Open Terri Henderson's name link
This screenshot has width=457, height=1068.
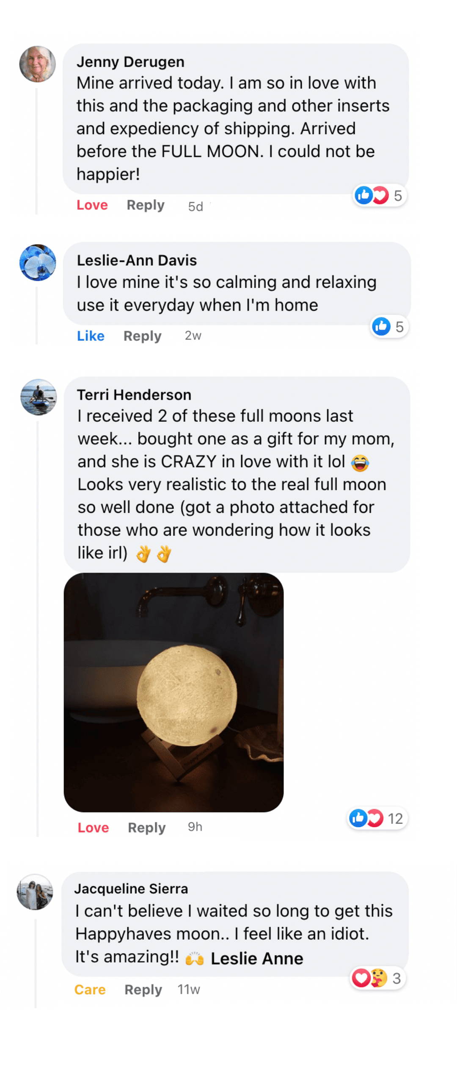coord(134,395)
